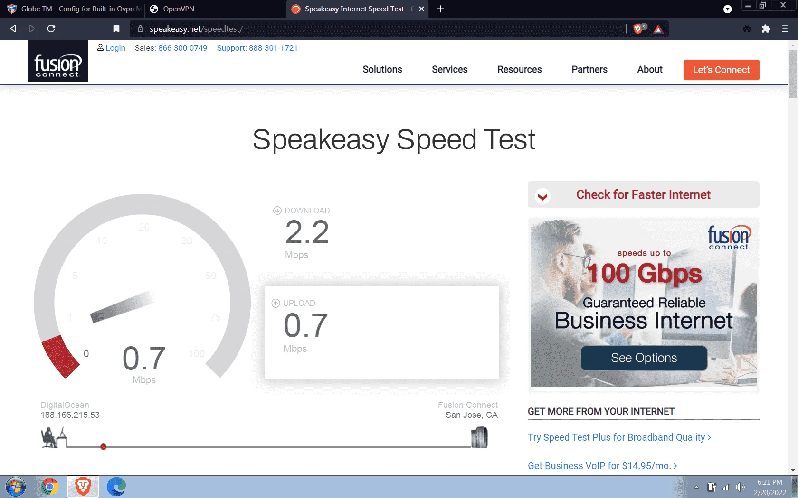The width and height of the screenshot is (798, 498).
Task: Click the Brave browser taskbar icon
Action: (x=83, y=487)
